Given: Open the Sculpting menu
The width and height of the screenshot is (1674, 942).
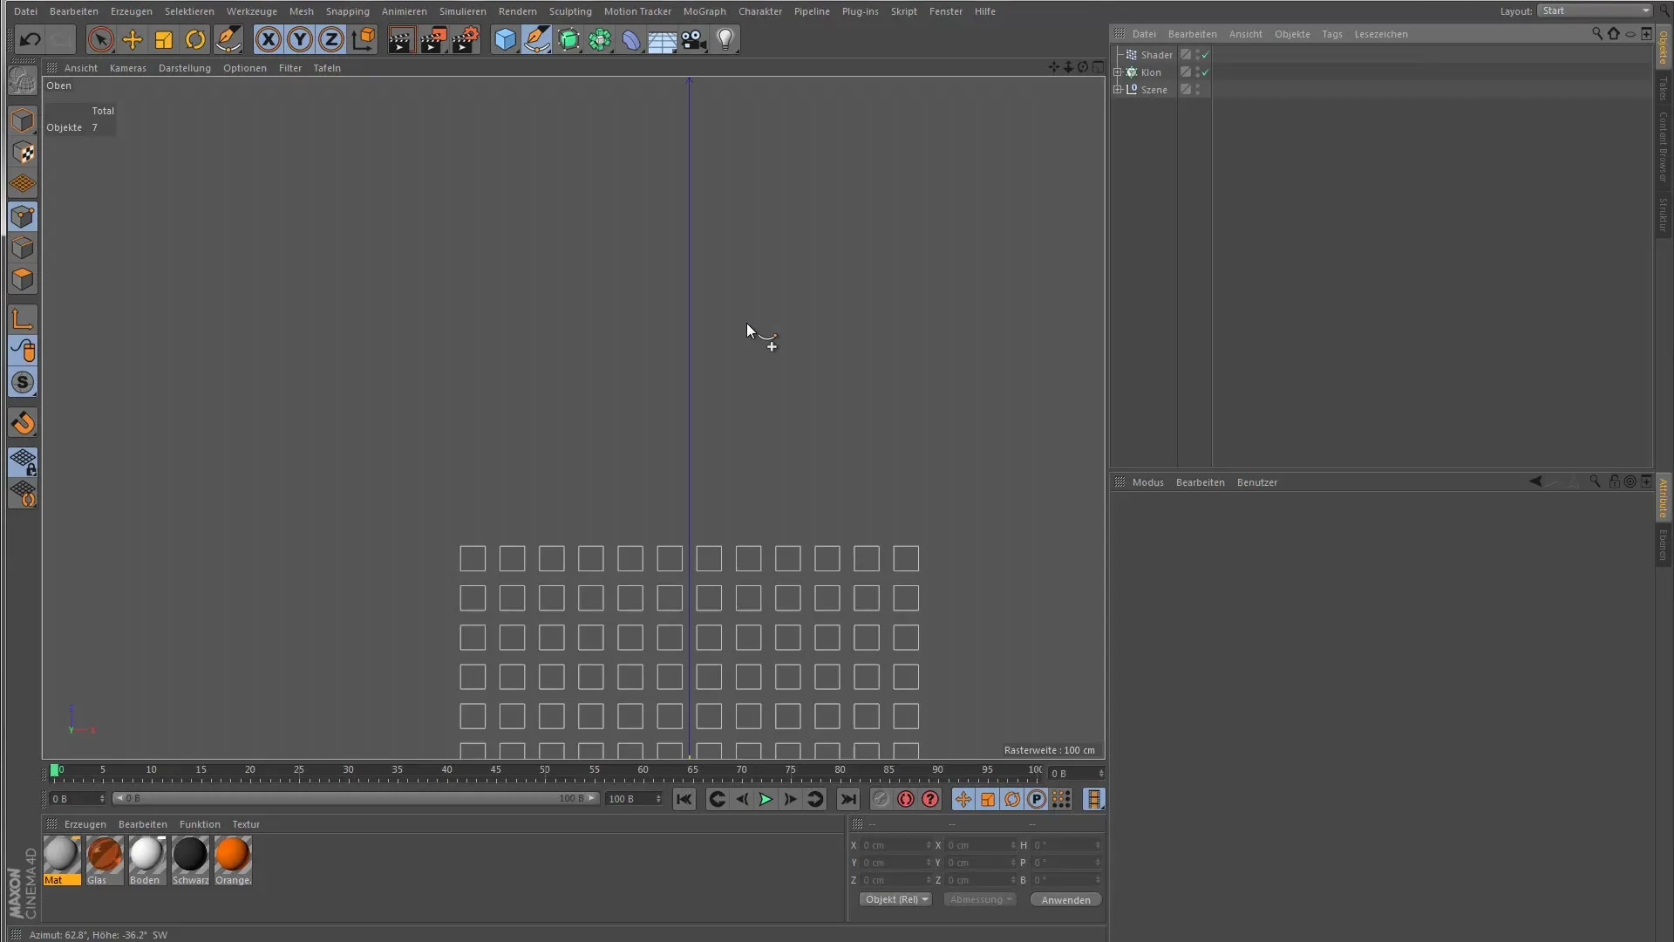Looking at the screenshot, I should coord(570,11).
